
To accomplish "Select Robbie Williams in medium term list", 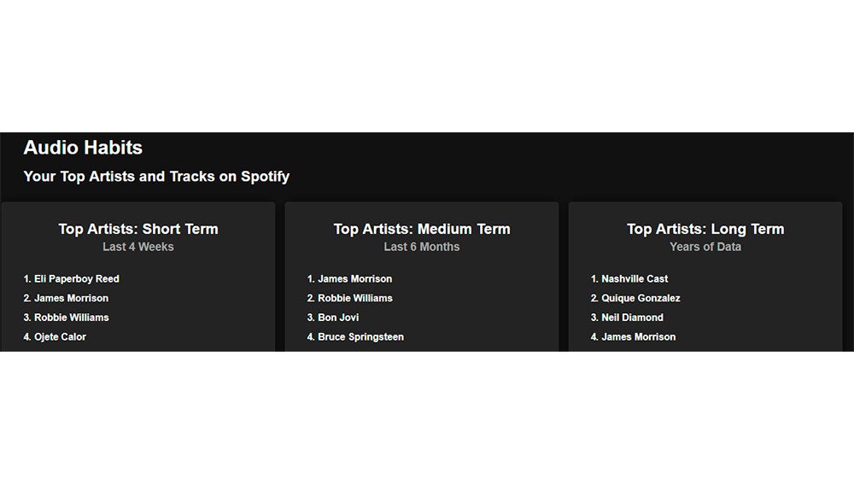I will point(355,299).
